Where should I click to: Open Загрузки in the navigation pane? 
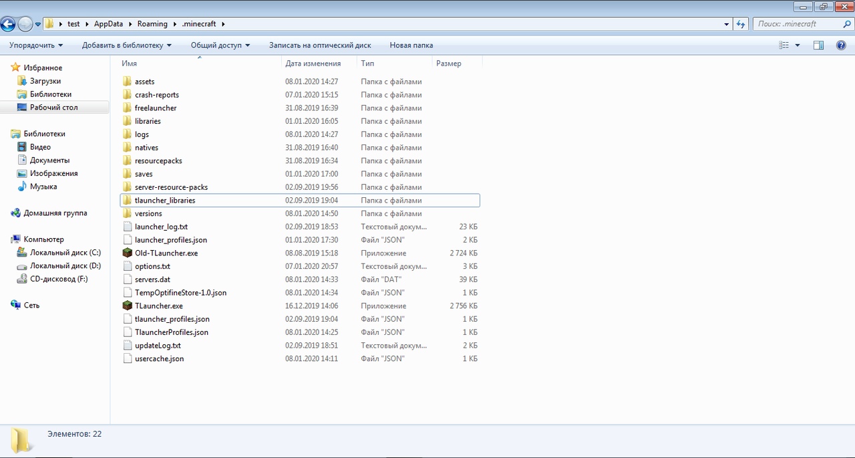[x=45, y=81]
